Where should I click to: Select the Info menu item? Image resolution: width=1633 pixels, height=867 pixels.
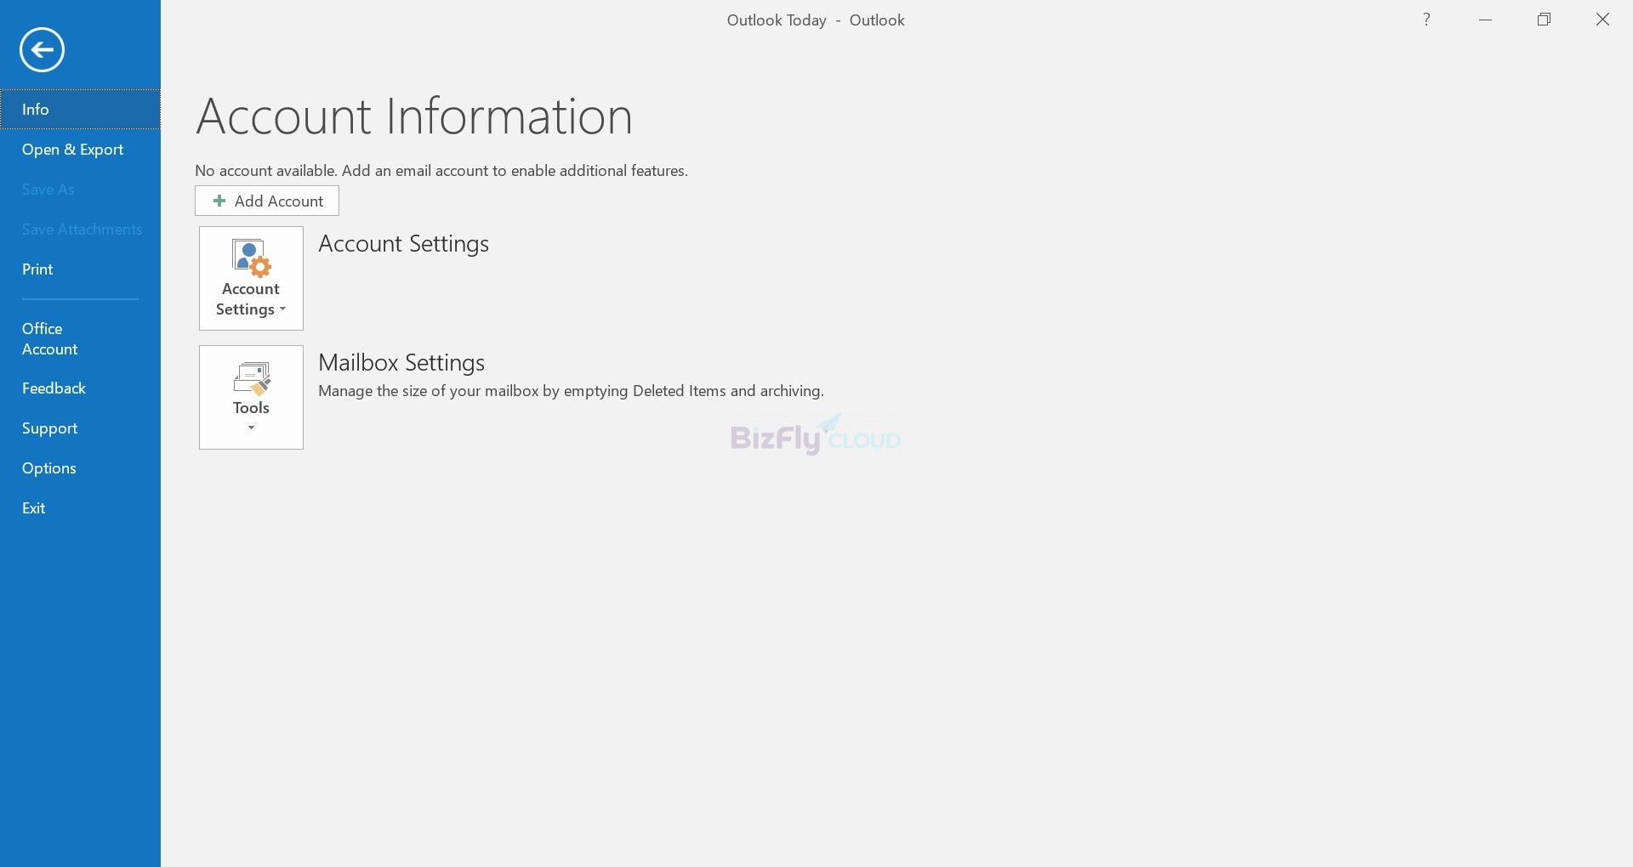coord(80,110)
